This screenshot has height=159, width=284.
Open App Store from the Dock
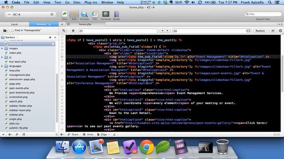tap(79, 147)
